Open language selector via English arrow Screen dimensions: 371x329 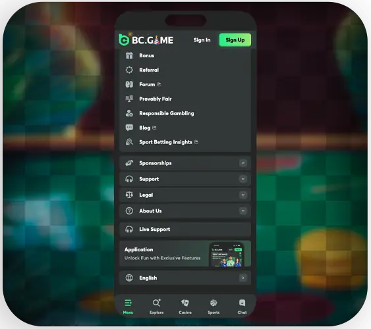[x=243, y=278]
